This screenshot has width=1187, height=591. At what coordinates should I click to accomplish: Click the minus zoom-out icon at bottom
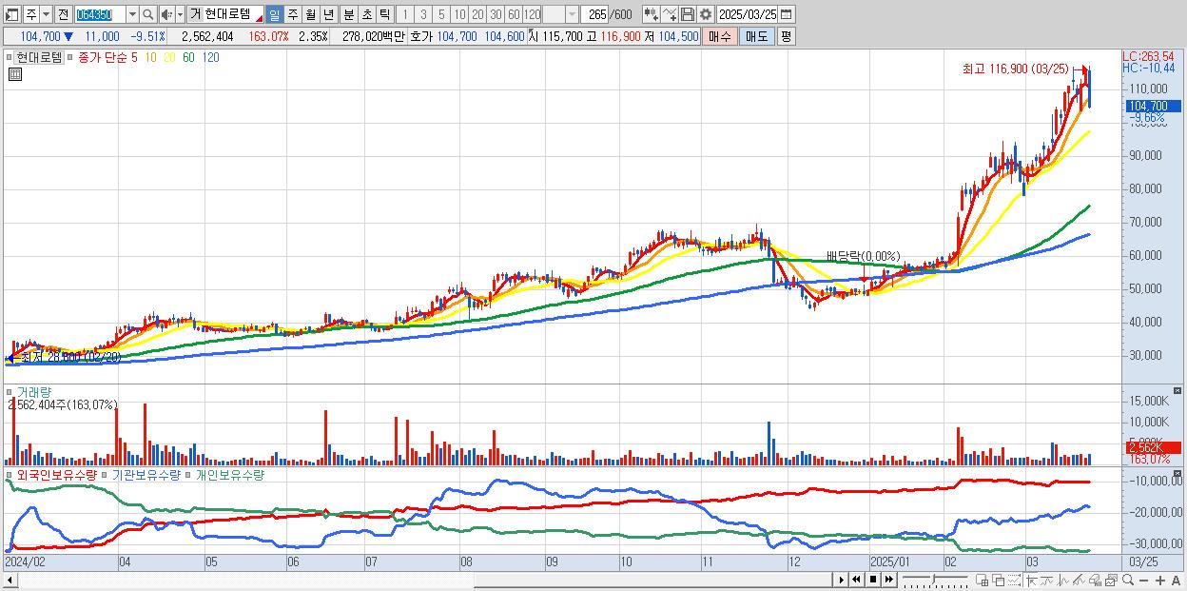(1143, 581)
